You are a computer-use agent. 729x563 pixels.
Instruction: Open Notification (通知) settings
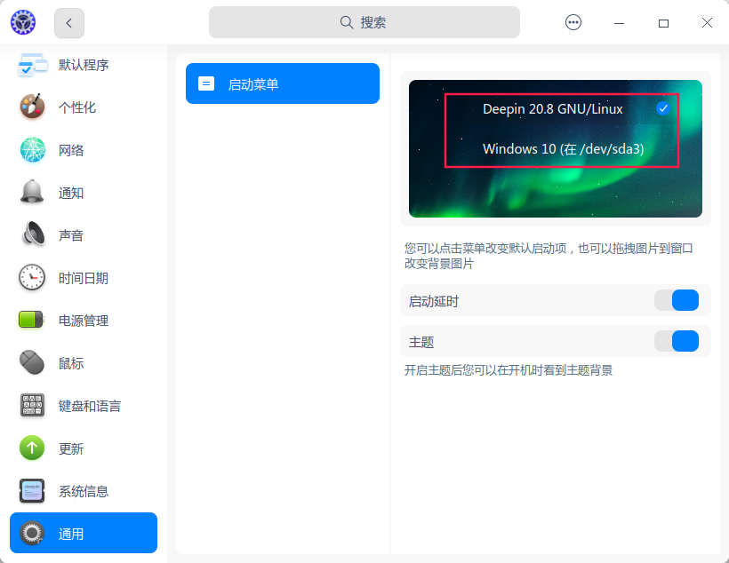pos(71,194)
